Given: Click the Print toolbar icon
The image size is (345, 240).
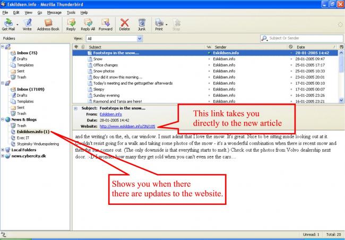Looking at the screenshot, I should [x=159, y=24].
